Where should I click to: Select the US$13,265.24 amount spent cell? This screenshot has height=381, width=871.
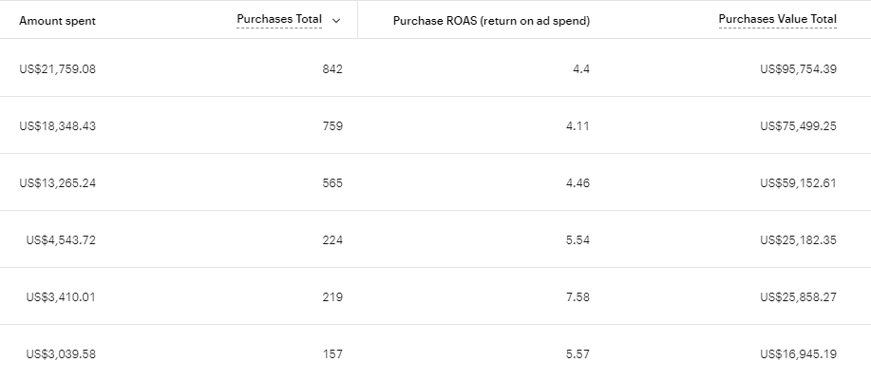point(57,182)
